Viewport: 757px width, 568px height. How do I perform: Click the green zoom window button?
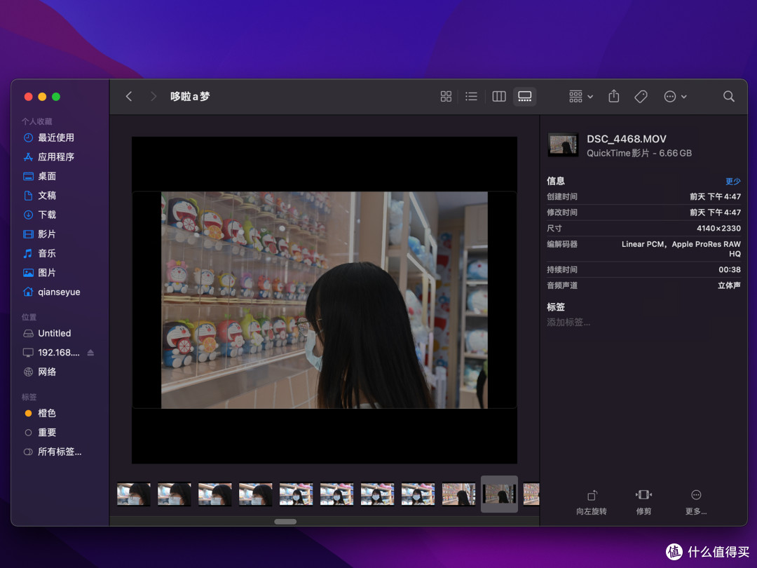pyautogui.click(x=56, y=97)
